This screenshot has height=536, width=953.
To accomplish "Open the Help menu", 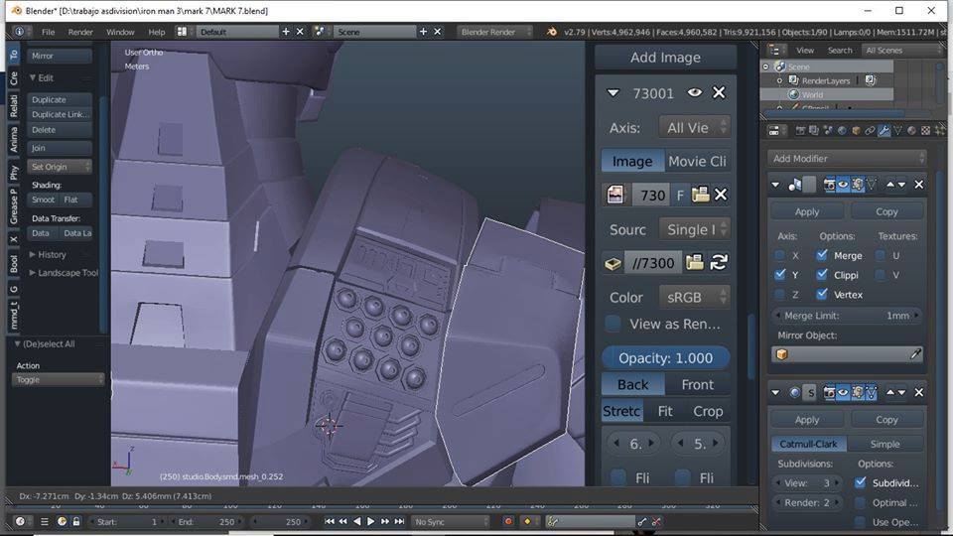I will click(156, 32).
